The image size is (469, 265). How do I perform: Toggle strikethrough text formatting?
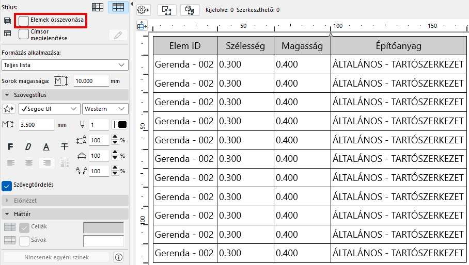point(64,147)
